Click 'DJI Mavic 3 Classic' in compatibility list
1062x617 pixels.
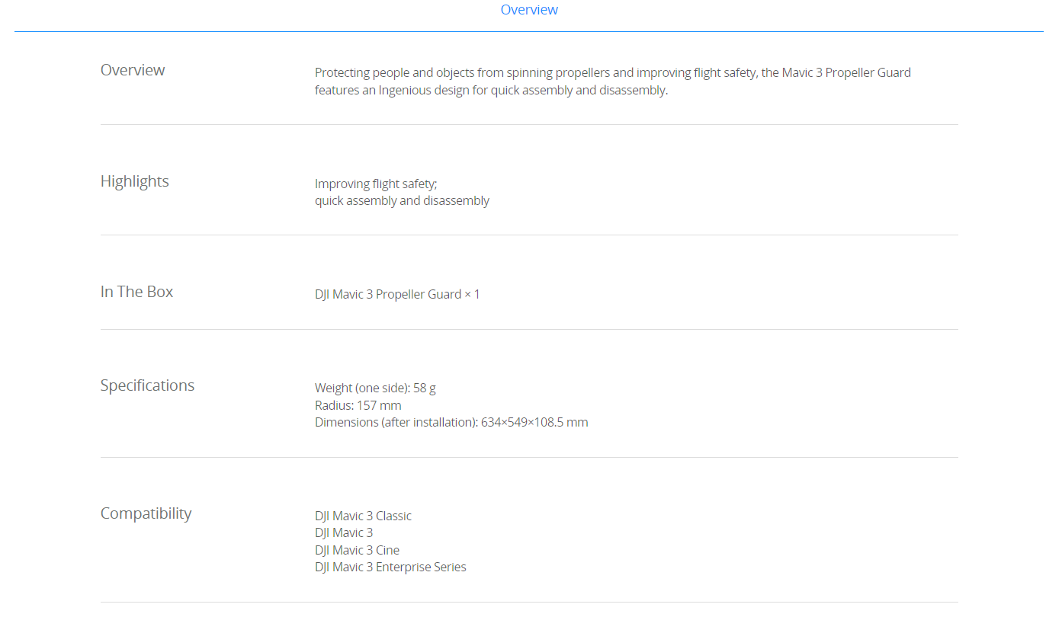(363, 516)
